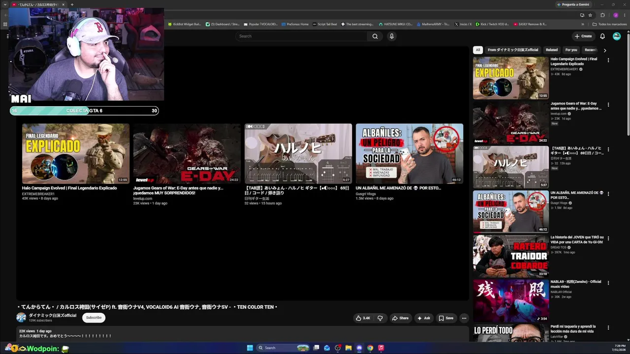Open Discord from the taskbar
The image size is (630, 354).
pyautogui.click(x=359, y=348)
